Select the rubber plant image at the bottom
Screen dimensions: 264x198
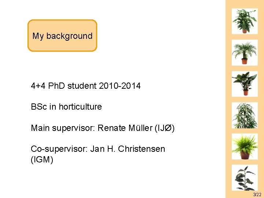pyautogui.click(x=245, y=177)
